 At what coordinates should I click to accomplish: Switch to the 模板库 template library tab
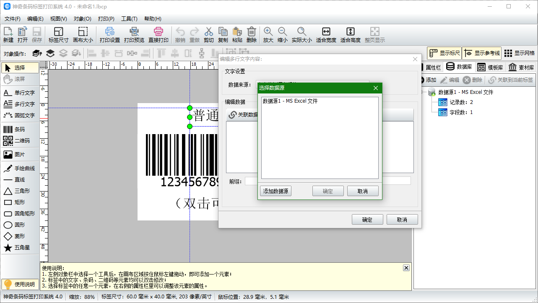click(x=491, y=67)
